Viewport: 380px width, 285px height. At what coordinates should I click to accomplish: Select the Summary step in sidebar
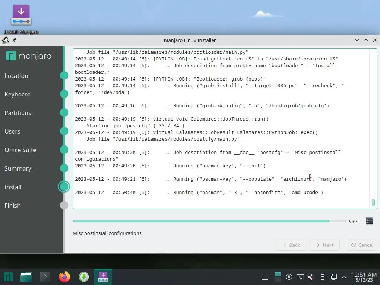pos(18,169)
